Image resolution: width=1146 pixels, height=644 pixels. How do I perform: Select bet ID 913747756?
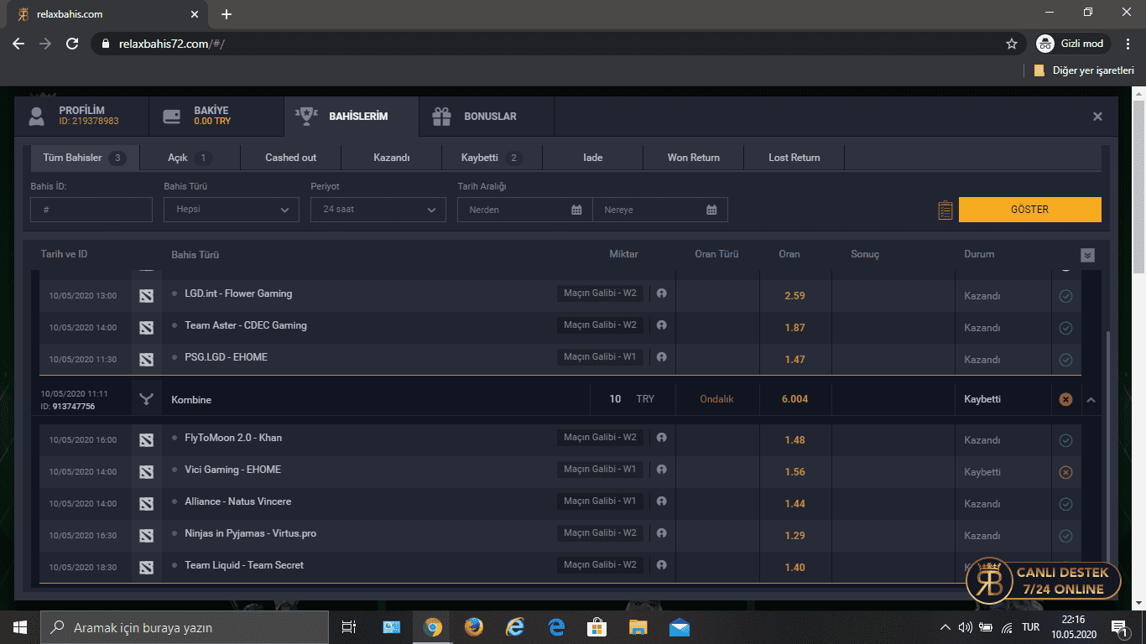point(74,407)
